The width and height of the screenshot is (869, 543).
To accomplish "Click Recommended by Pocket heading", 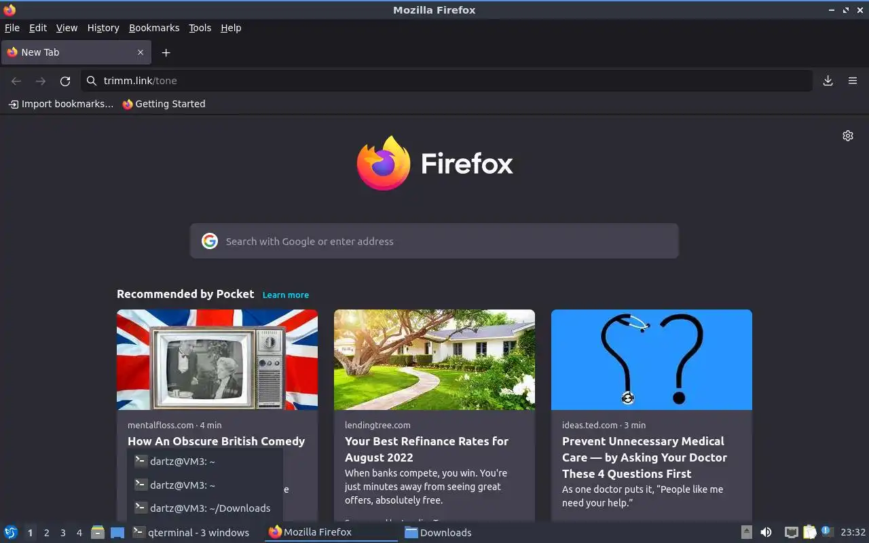I will pos(185,294).
